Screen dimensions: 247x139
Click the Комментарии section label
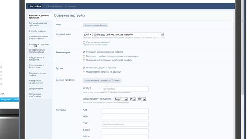click(63, 53)
